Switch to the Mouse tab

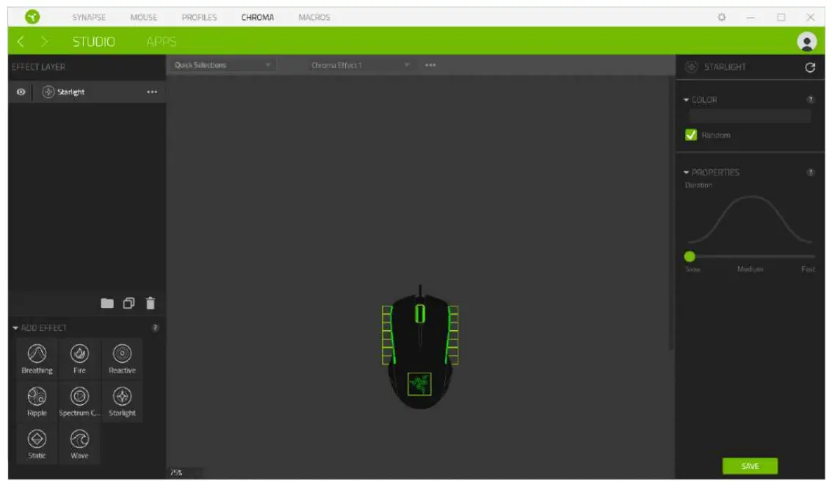coord(144,18)
